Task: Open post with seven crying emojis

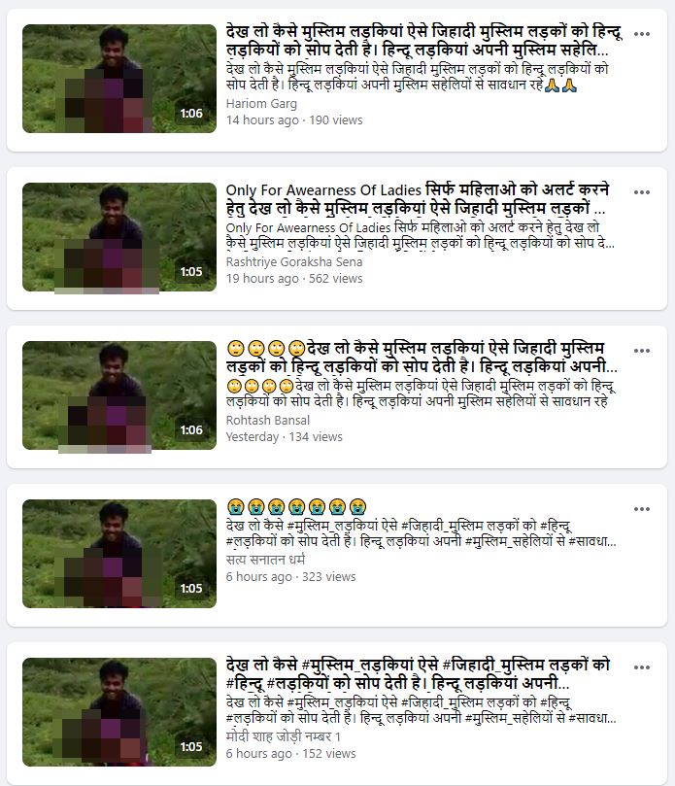Action: click(296, 507)
